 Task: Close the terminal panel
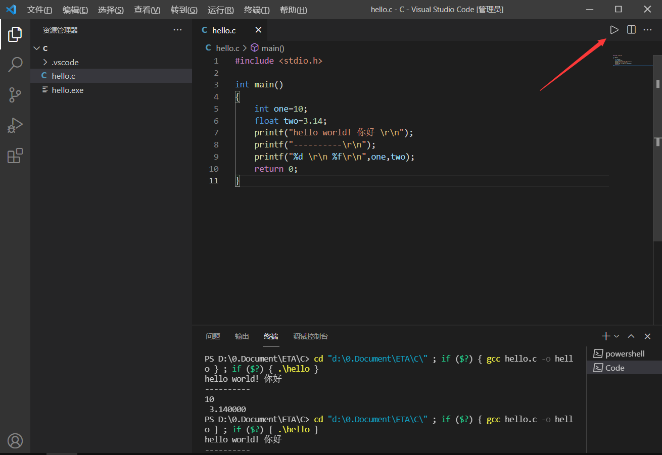point(647,336)
